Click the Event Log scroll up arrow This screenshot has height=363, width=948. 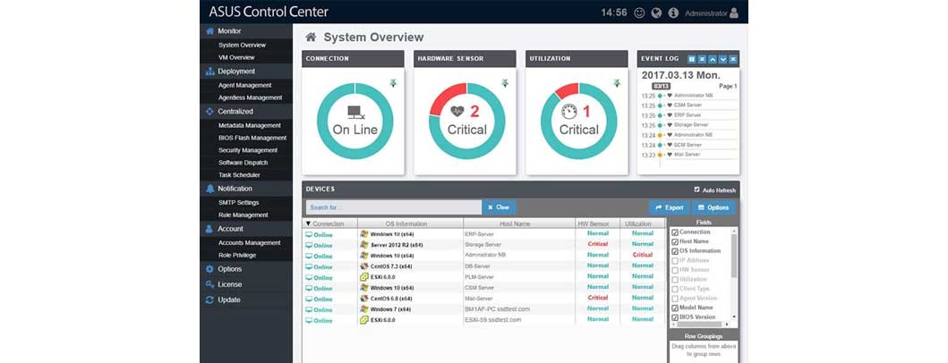713,59
